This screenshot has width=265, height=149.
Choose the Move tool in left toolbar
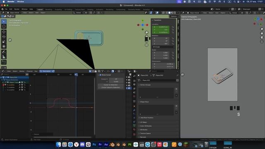pos(4,32)
